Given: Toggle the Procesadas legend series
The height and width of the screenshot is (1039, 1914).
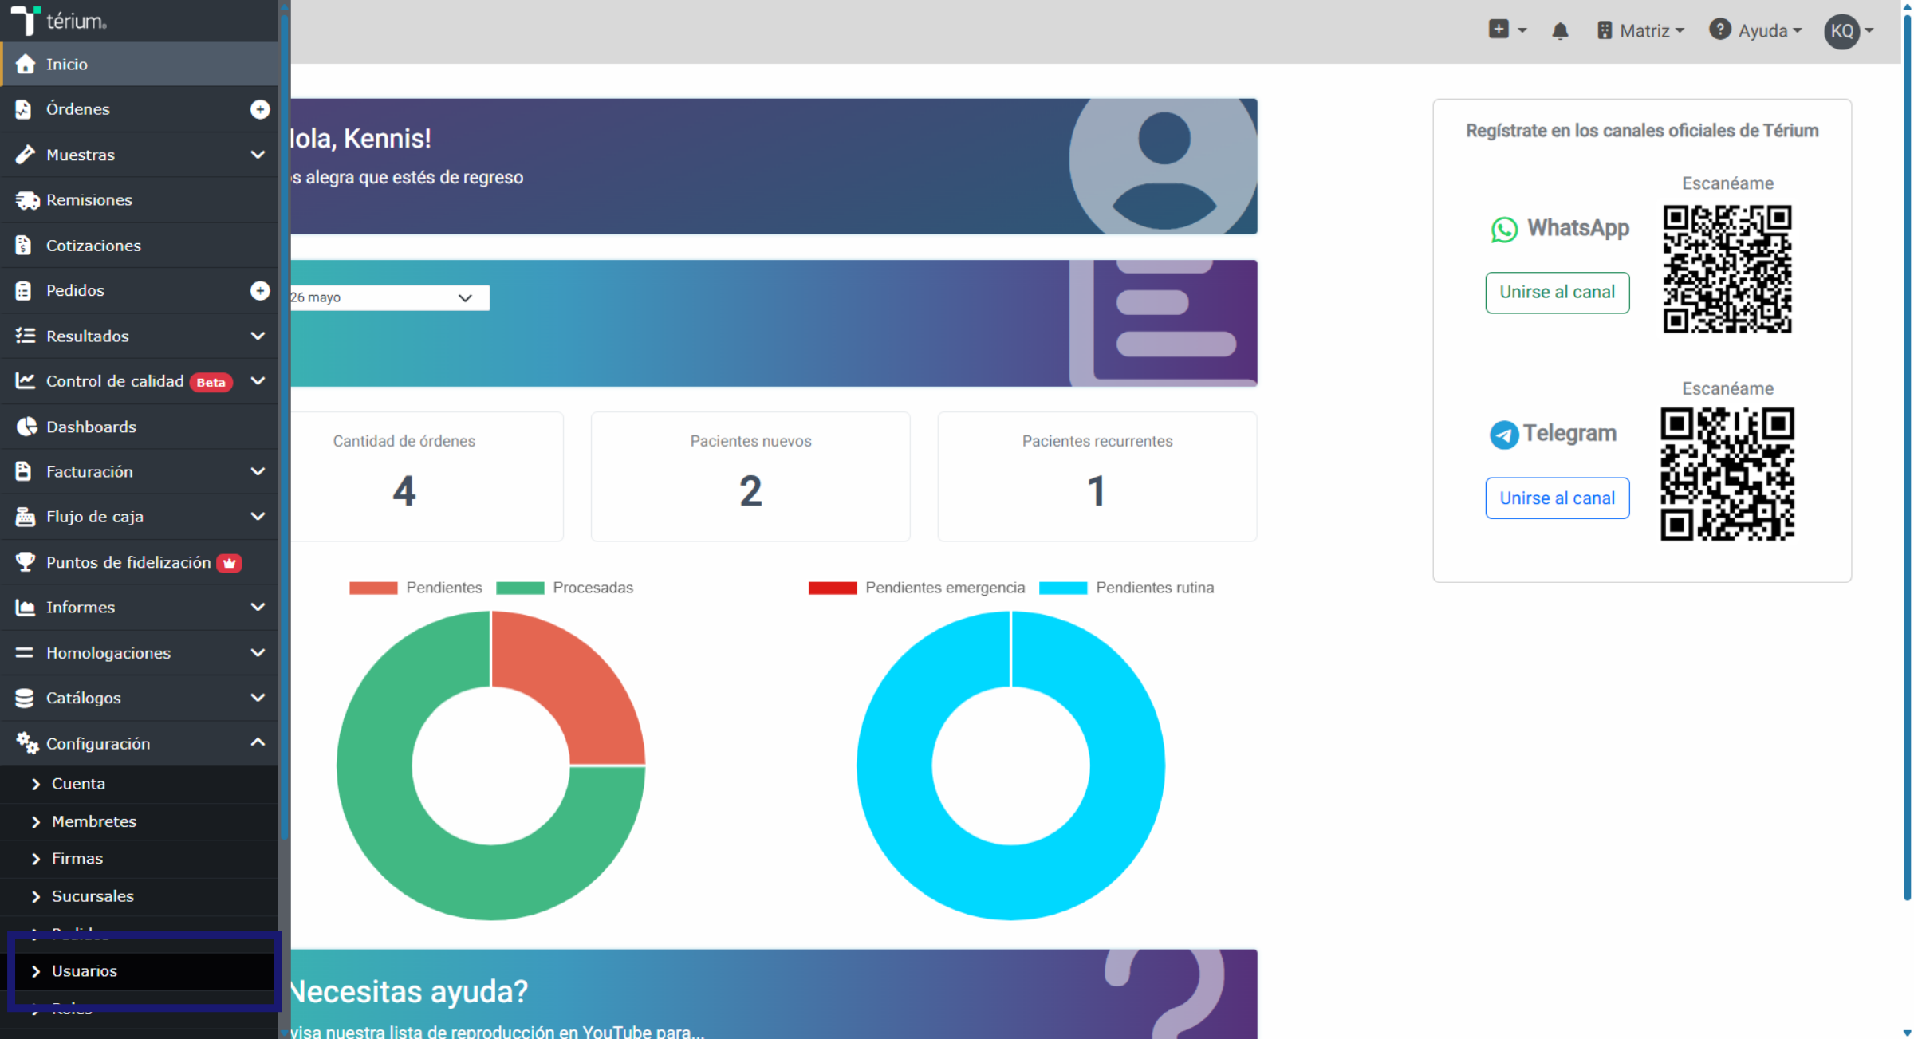Looking at the screenshot, I should coord(565,588).
